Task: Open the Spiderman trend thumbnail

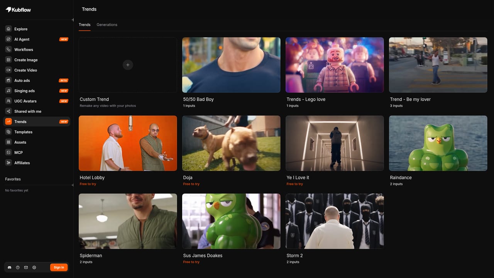Action: [x=128, y=221]
